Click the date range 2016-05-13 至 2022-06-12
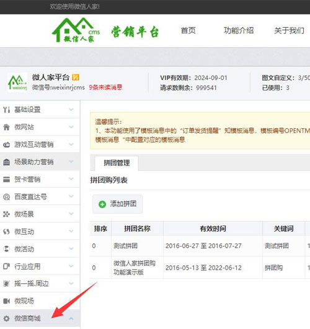 (203, 268)
